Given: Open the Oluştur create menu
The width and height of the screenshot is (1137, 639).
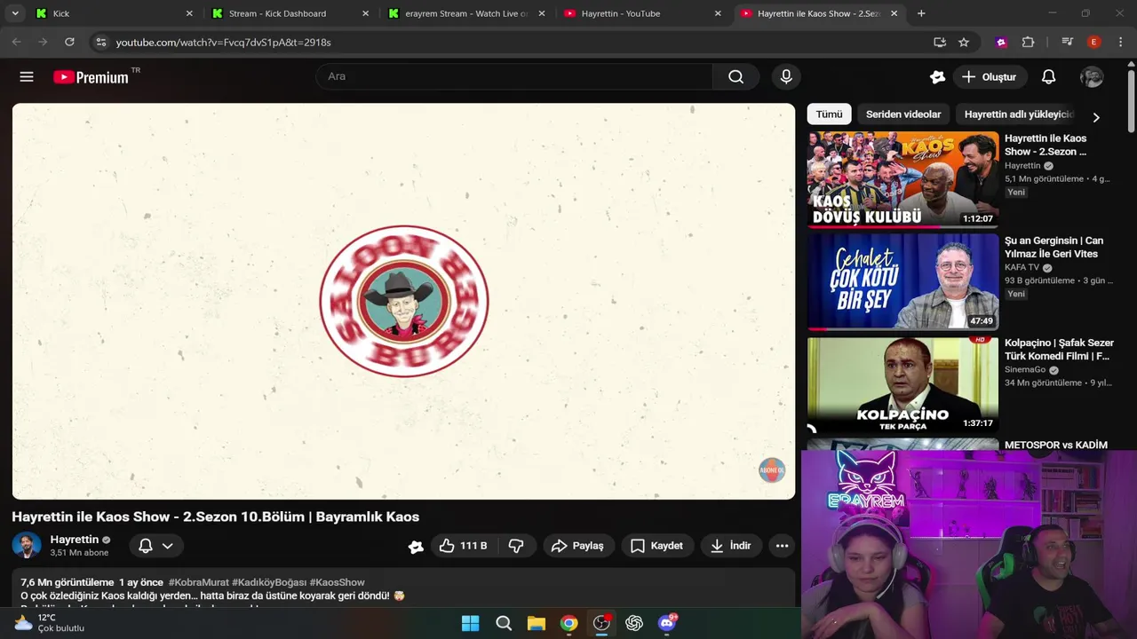Looking at the screenshot, I should click(990, 77).
